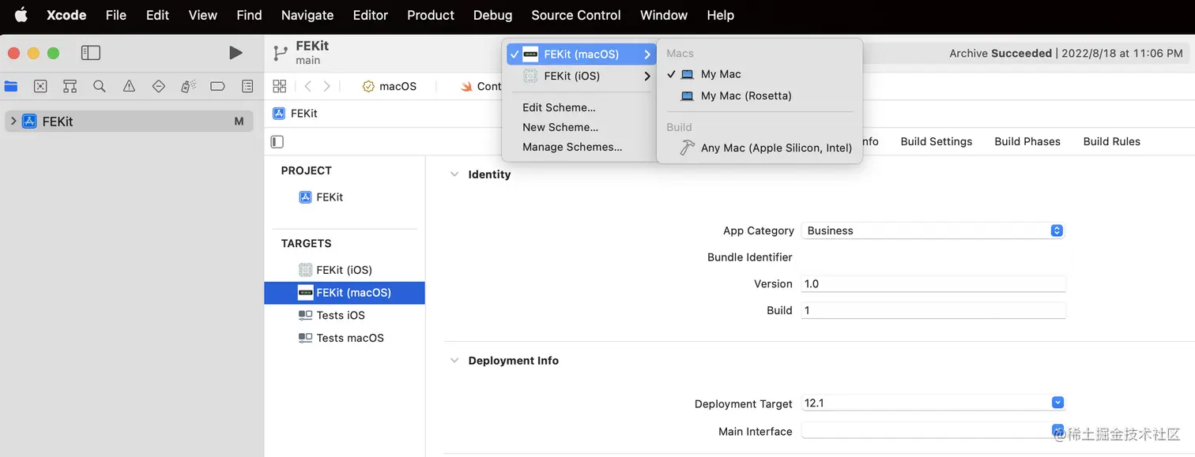
Task: Switch to Build Settings tab
Action: click(937, 141)
